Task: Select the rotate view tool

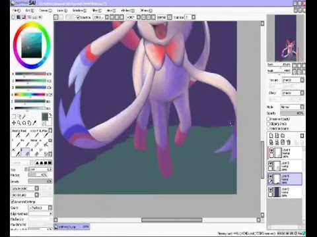Action: (24, 123)
